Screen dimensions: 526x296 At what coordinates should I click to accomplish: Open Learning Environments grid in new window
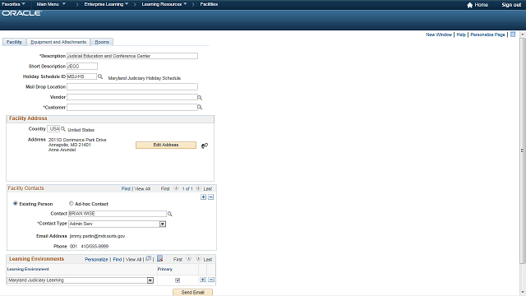pos(148,258)
